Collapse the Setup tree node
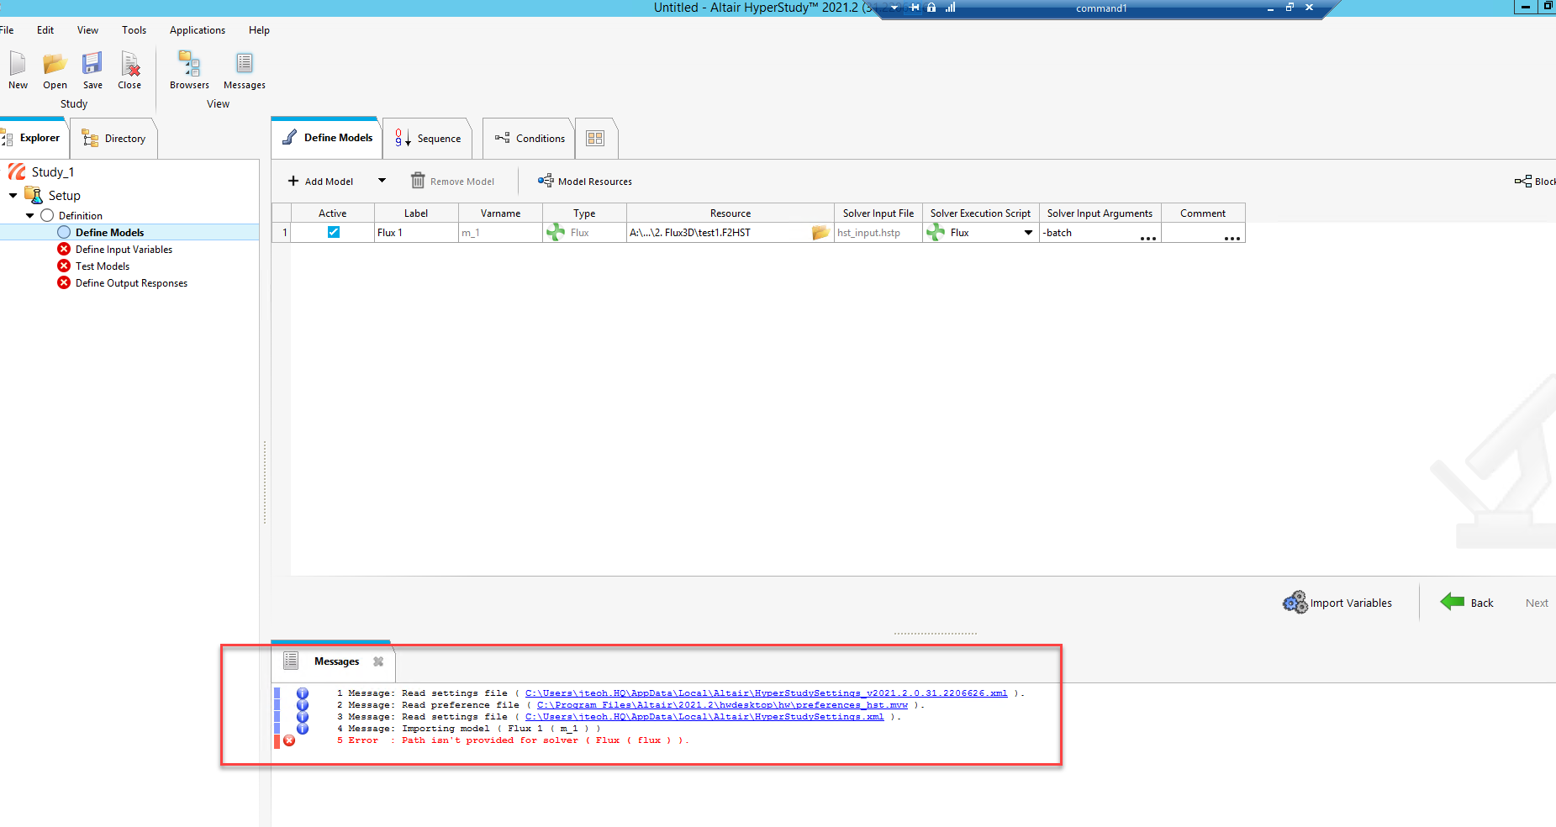 click(12, 195)
